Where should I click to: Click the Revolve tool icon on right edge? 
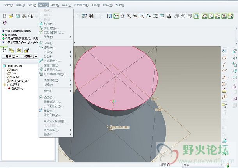(234, 58)
